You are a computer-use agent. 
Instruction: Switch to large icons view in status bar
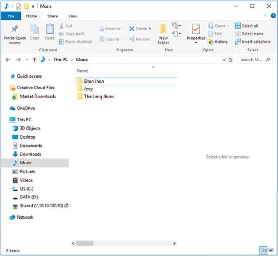(x=271, y=250)
